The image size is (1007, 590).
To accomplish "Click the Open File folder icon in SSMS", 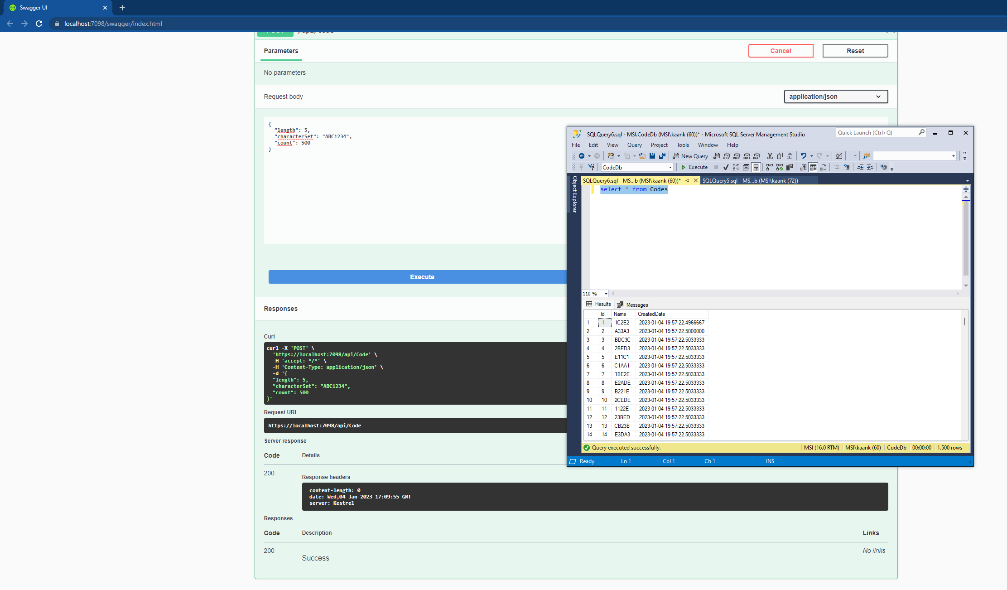I will 642,156.
